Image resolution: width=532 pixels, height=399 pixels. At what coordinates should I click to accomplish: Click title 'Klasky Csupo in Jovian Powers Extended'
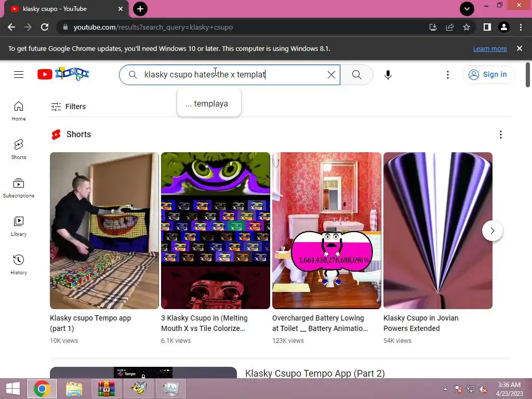pyautogui.click(x=421, y=323)
